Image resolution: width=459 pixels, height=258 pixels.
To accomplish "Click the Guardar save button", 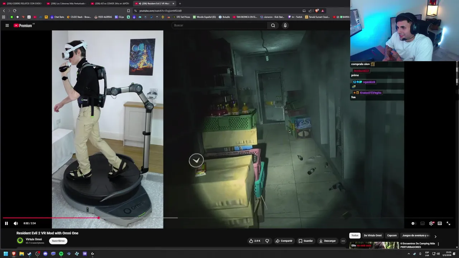I will pos(306,241).
